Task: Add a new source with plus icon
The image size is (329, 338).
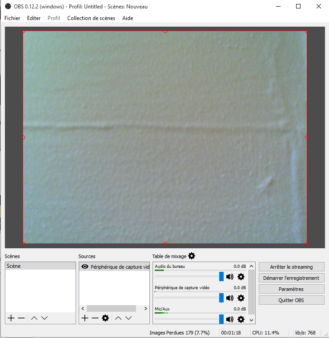Action: [85, 318]
